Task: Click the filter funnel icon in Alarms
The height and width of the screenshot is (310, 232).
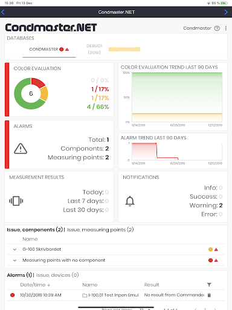Action: point(209,285)
